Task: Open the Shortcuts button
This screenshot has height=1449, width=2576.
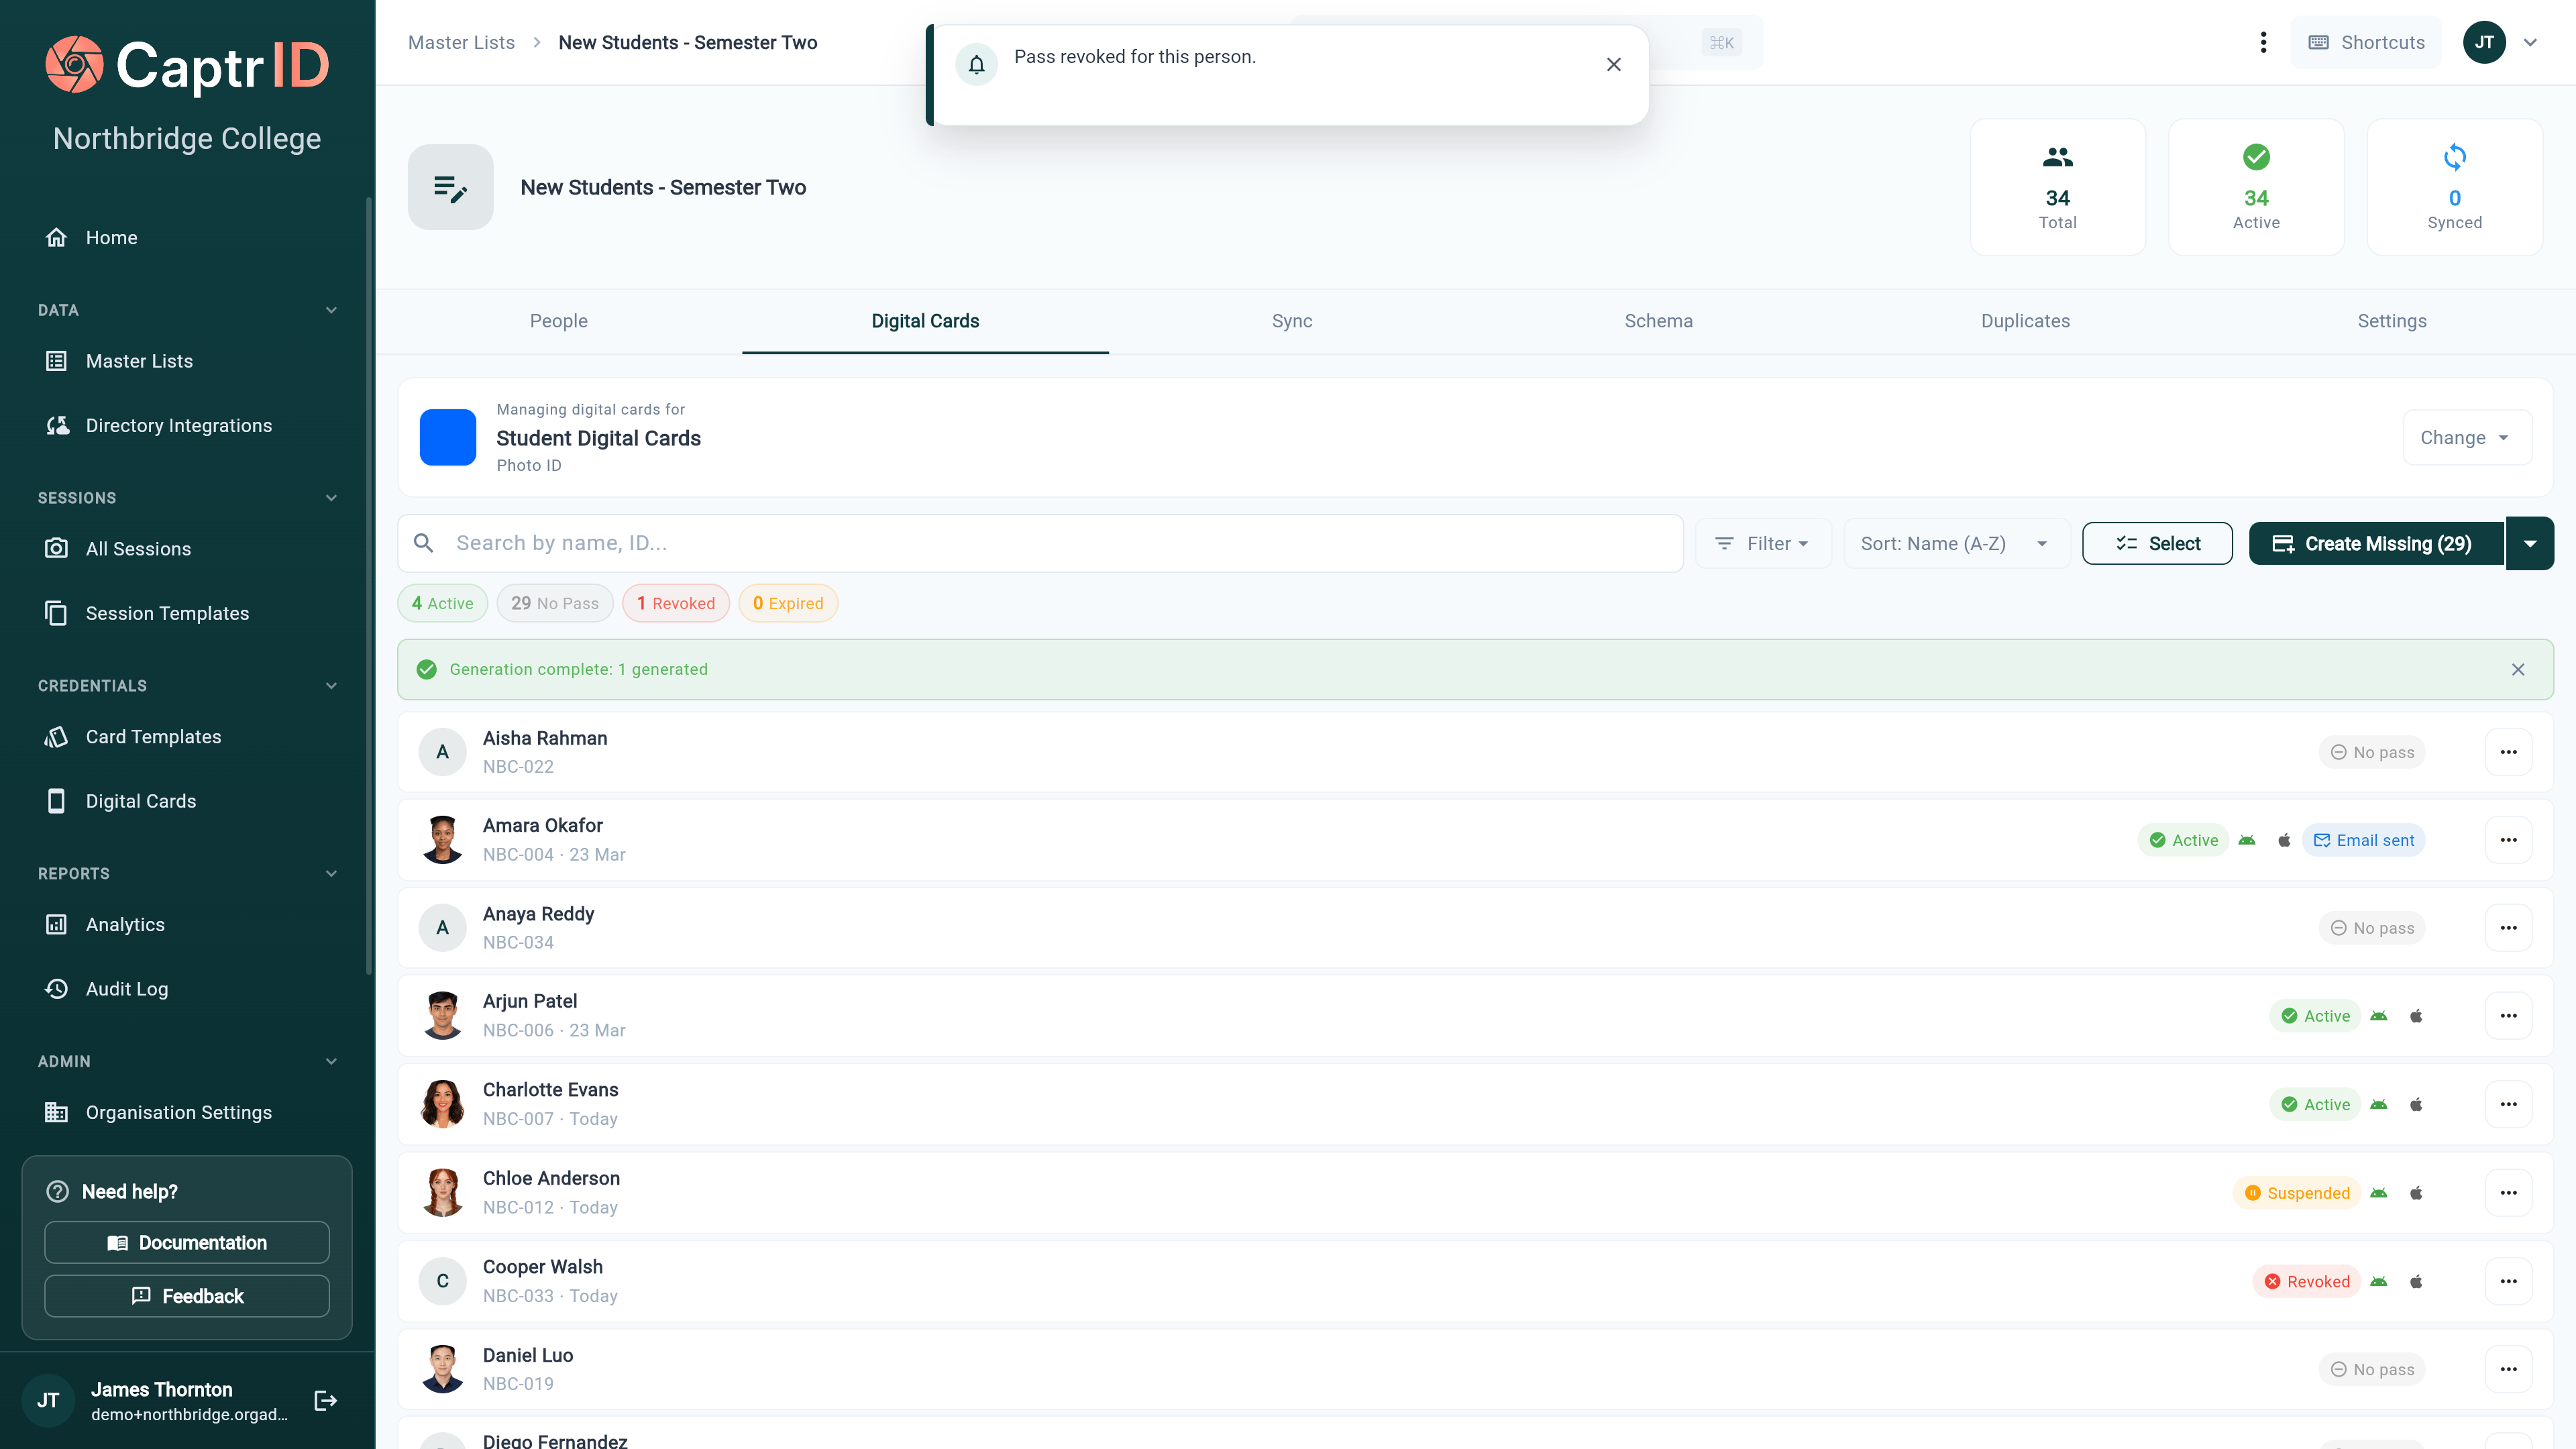Action: point(2366,42)
